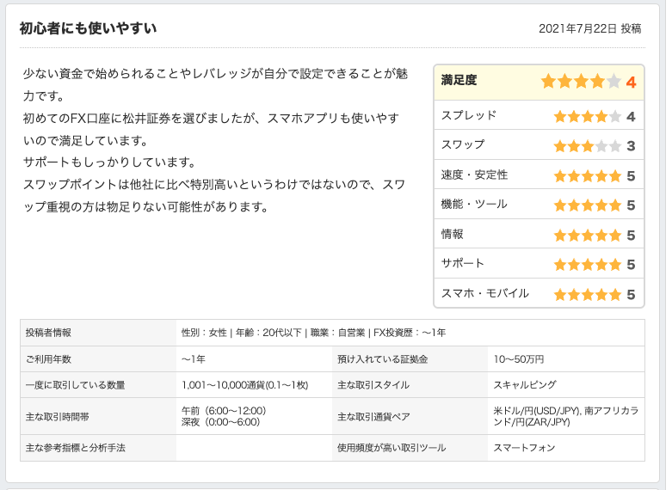
Task: Click the 2021年7月22日 投稿 date
Action: click(589, 28)
